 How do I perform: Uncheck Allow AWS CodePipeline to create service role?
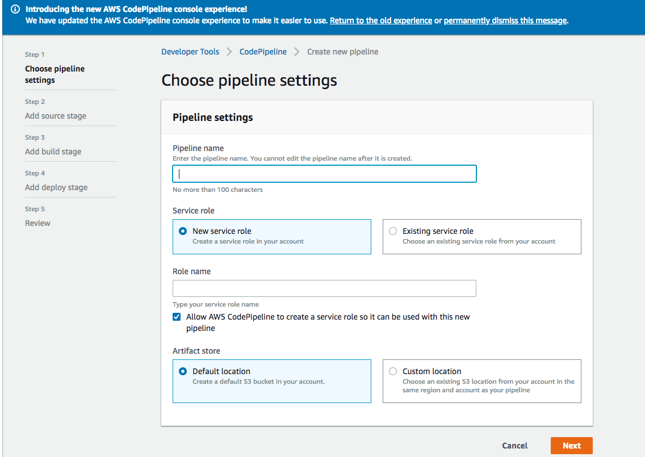(177, 317)
